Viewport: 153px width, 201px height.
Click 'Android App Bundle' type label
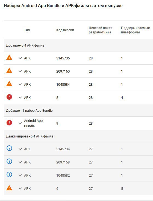click(33, 123)
